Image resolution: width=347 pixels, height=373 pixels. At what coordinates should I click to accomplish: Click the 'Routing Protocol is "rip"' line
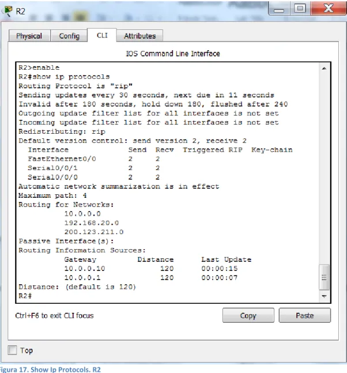click(x=76, y=86)
